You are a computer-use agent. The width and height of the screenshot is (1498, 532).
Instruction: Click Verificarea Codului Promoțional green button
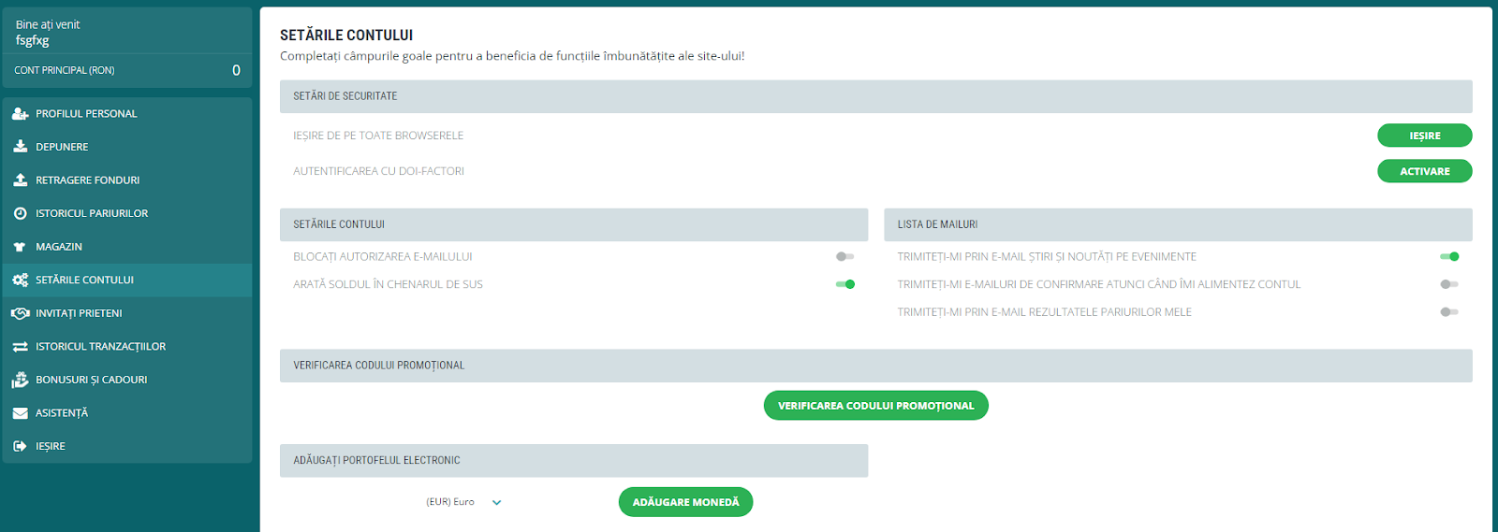[876, 406]
